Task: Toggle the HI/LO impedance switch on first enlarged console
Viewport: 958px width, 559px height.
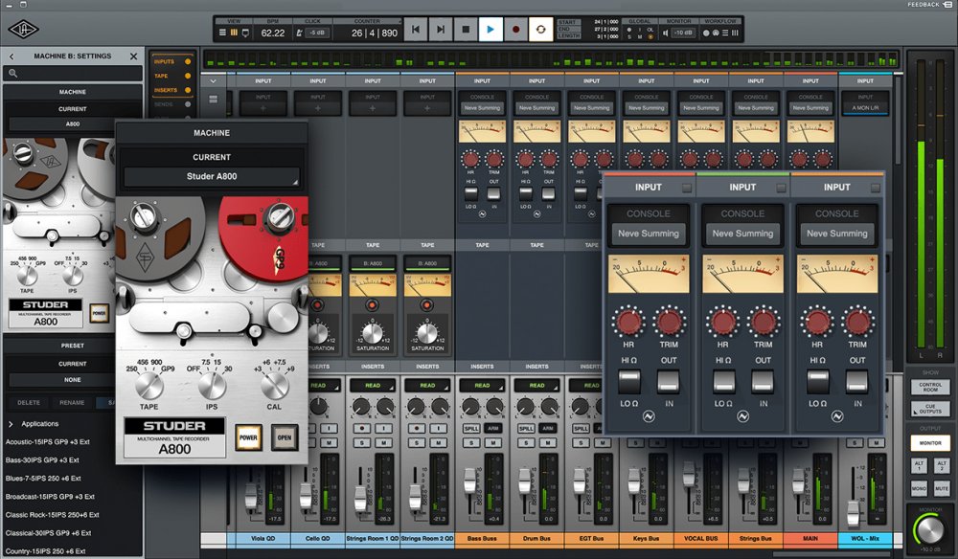Action: 628,381
